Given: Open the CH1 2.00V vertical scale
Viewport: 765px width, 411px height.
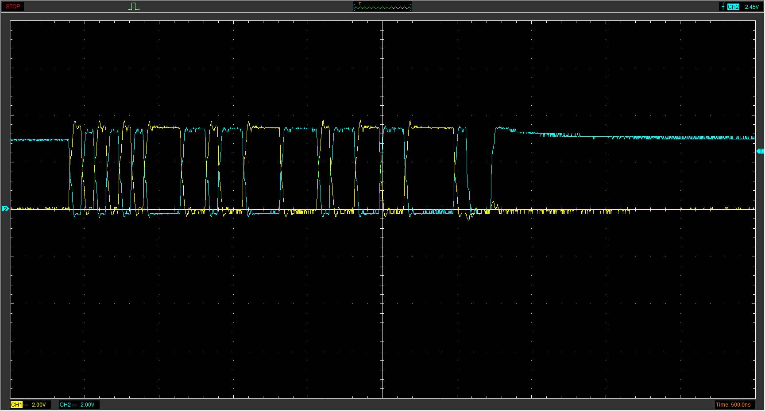Looking at the screenshot, I should pos(39,404).
